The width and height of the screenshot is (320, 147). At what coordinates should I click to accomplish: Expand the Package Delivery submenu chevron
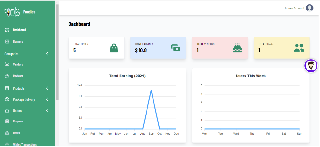(47, 99)
